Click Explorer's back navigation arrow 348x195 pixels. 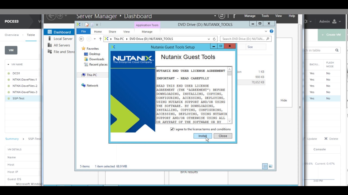(81, 39)
